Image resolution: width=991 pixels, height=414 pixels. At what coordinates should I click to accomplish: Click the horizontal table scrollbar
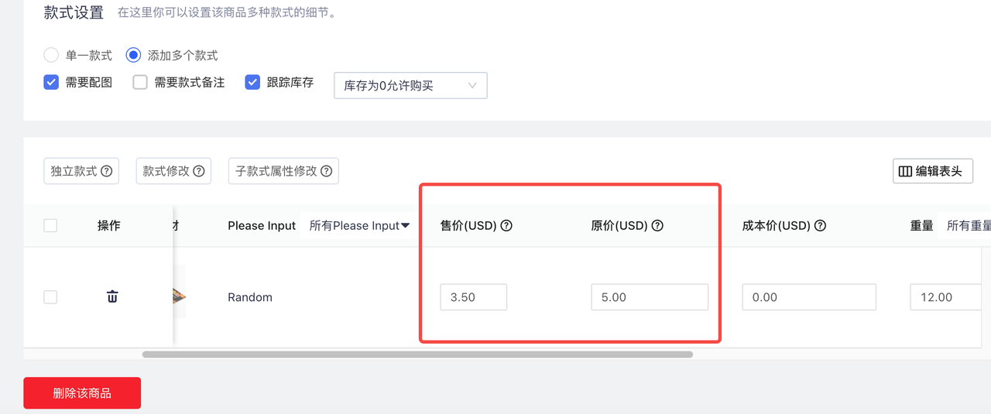pos(417,354)
